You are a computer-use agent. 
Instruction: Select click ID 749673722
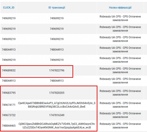(x=9, y=115)
